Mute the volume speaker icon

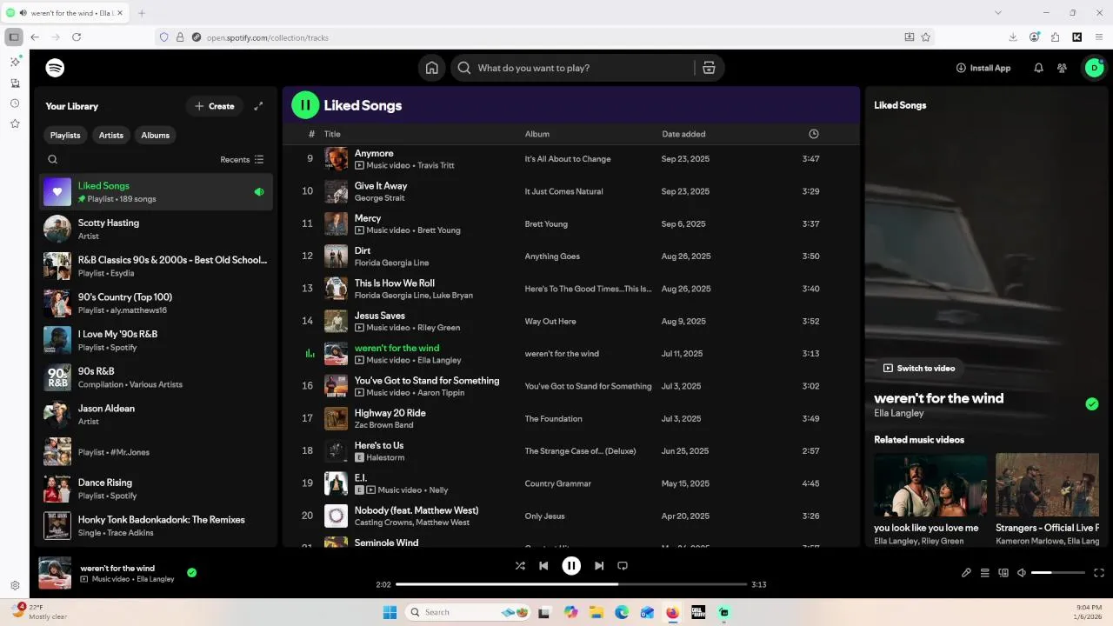(1022, 573)
